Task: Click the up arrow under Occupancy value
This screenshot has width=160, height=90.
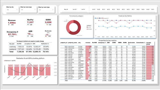Action: coord(10,36)
